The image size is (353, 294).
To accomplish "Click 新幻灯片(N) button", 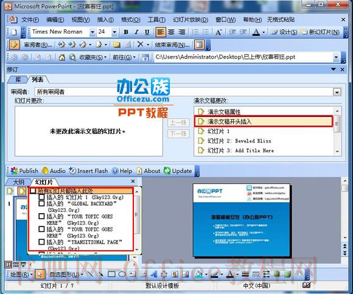I will 320,32.
